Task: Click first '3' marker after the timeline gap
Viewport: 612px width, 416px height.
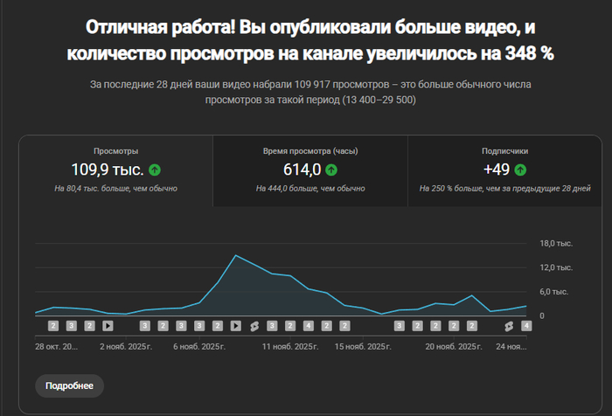Action: 400,326
